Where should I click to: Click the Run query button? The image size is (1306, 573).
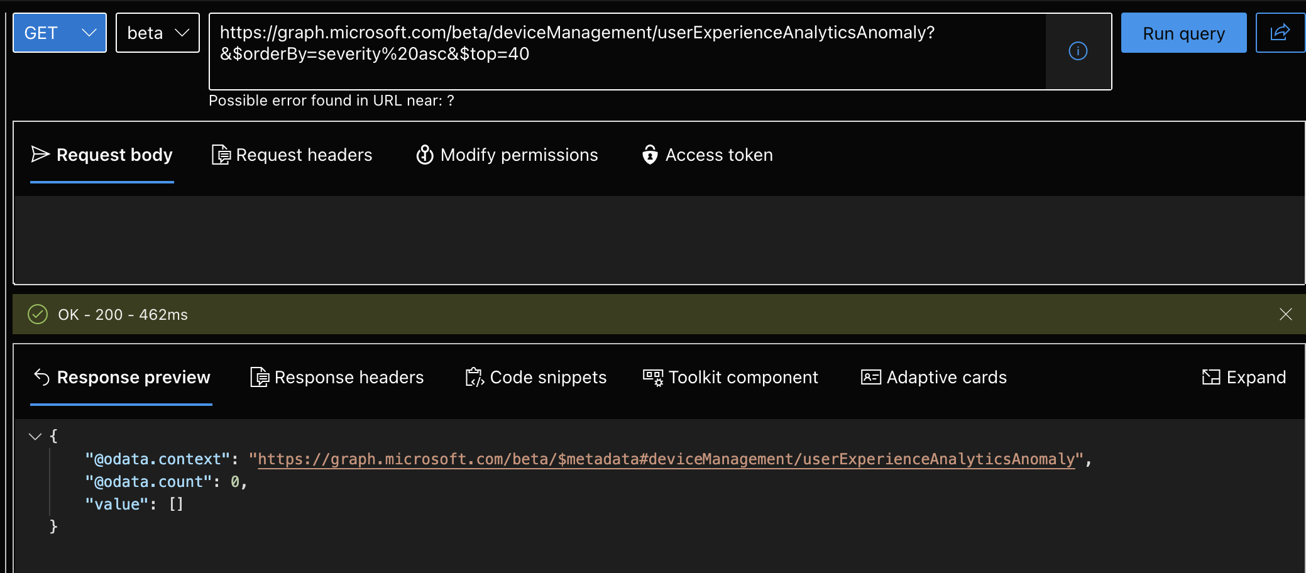pyautogui.click(x=1183, y=33)
